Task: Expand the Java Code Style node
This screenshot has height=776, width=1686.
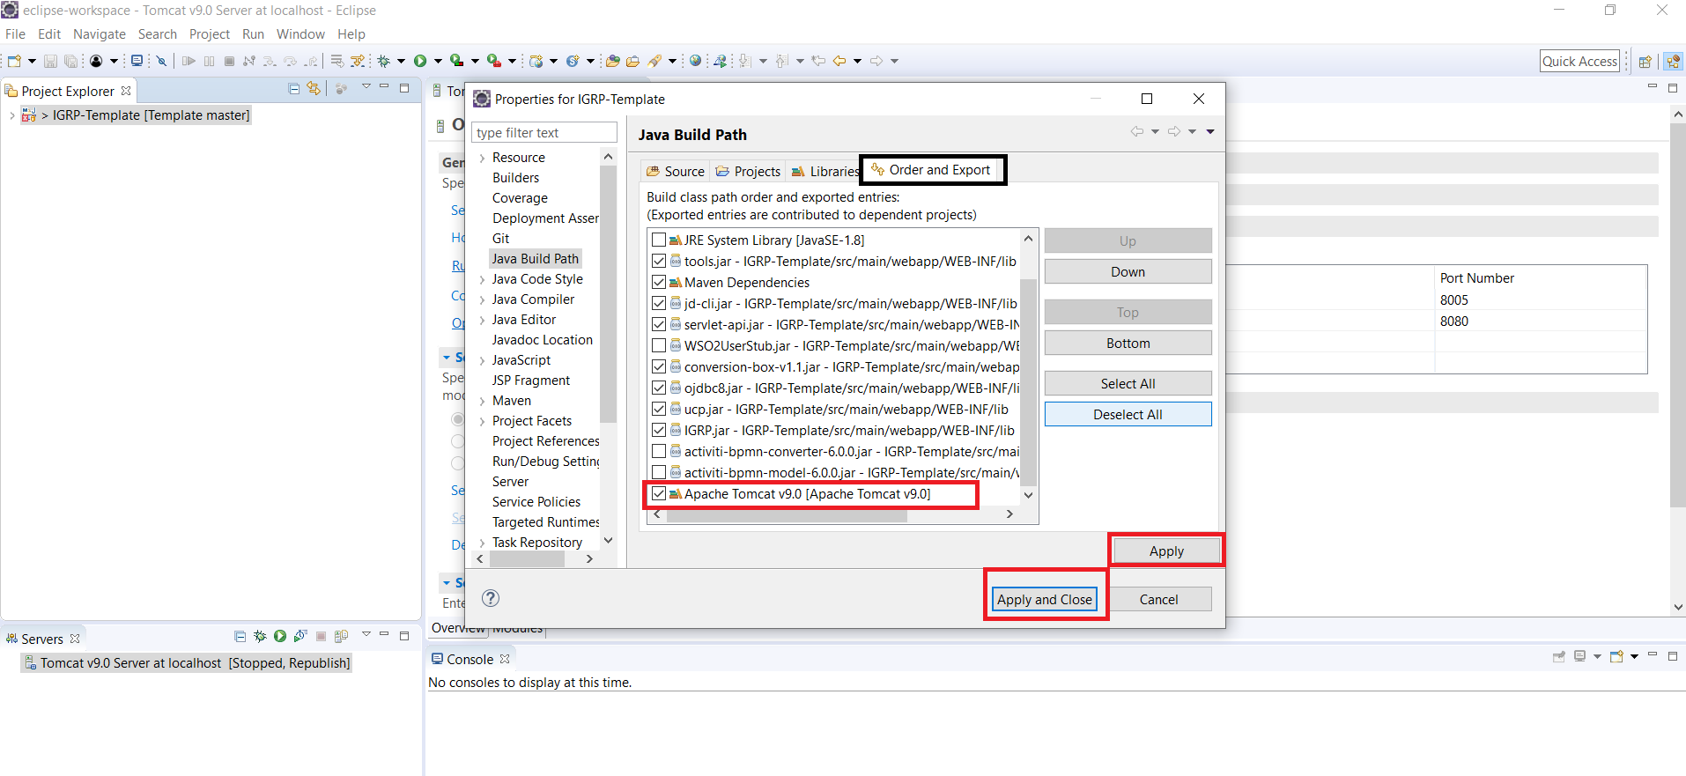Action: pyautogui.click(x=482, y=280)
